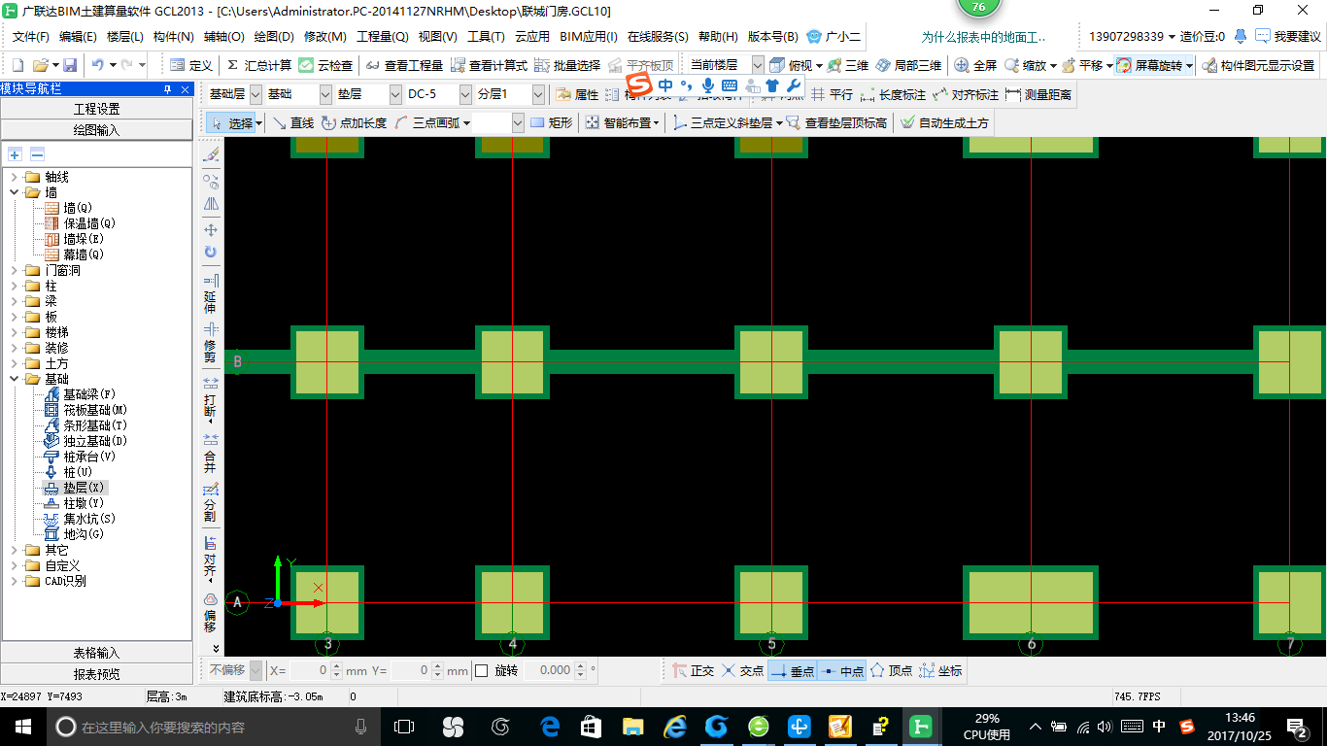The width and height of the screenshot is (1327, 746).
Task: Open 文件(F) menu
Action: click(31, 37)
